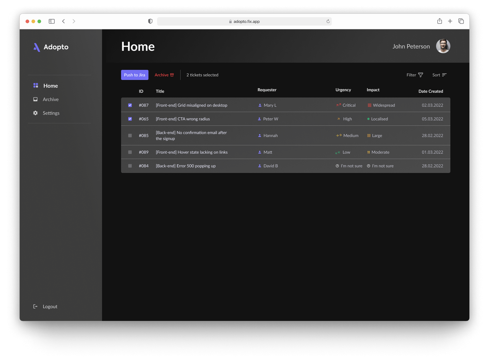
Task: Click the red archive box icon in toolbar
Action: 172,75
